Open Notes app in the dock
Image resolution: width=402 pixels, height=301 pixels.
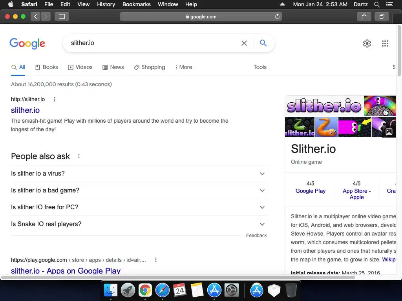coord(197,290)
